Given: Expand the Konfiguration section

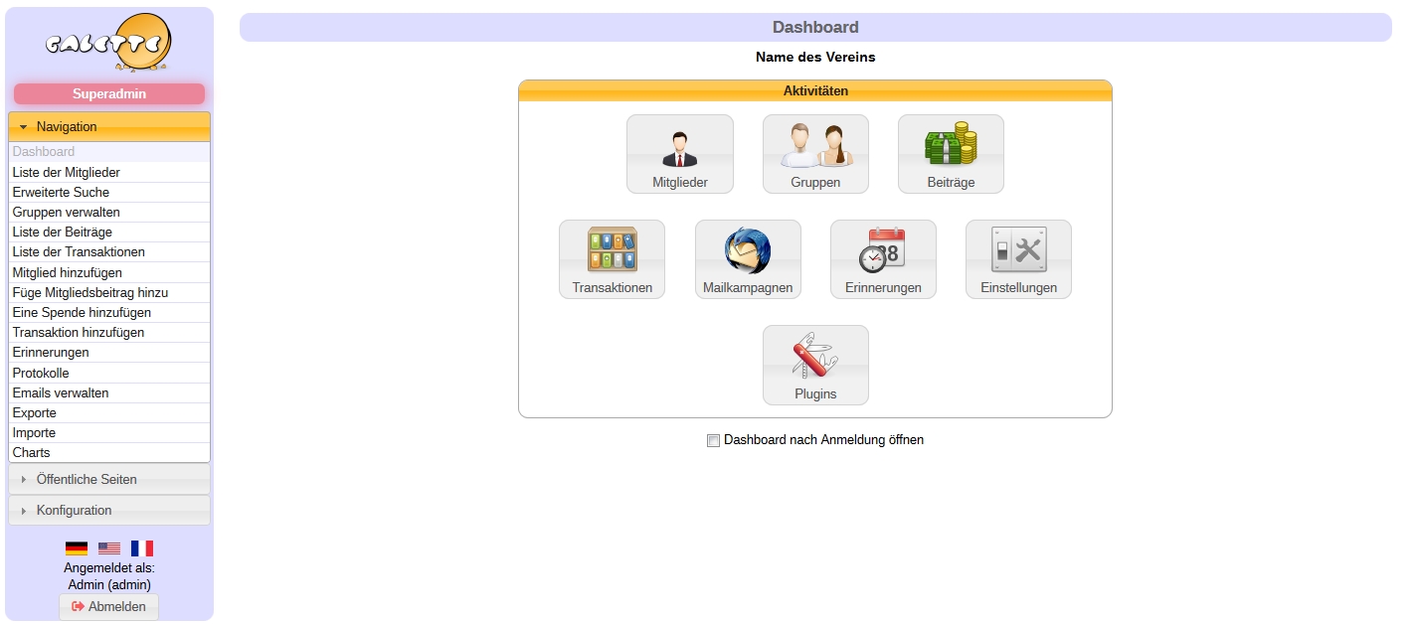Looking at the screenshot, I should (109, 511).
